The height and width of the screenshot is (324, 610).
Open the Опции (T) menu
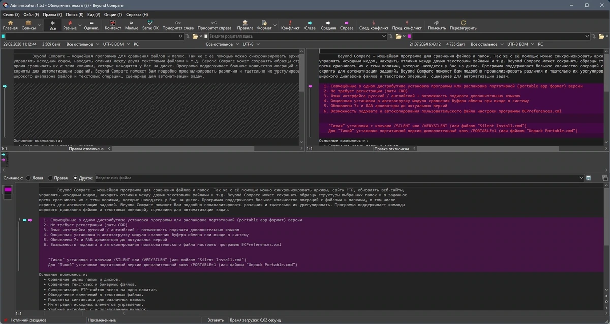click(113, 15)
